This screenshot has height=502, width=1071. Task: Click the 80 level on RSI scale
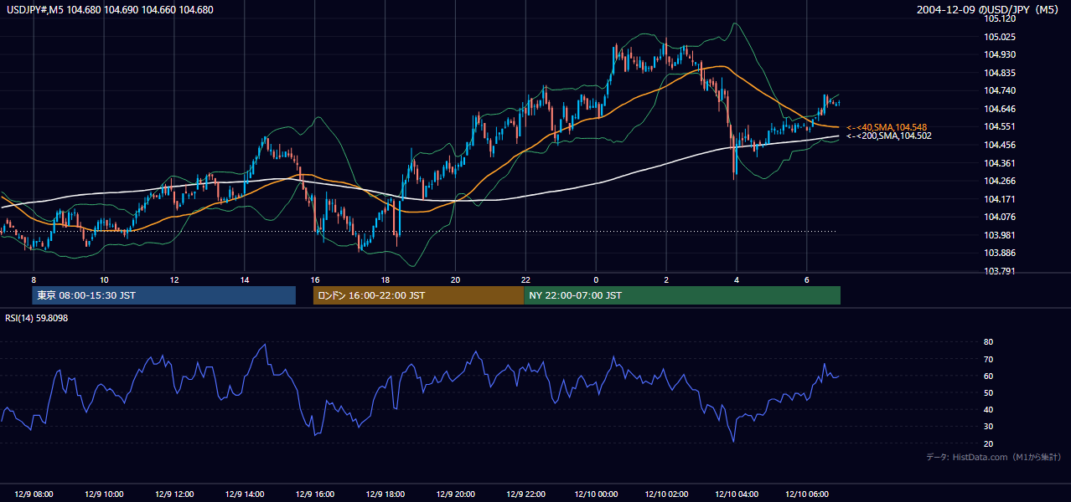(x=988, y=342)
